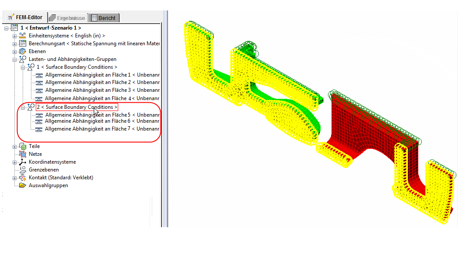Expand the Teile node
The image size is (458, 262).
pos(14,147)
